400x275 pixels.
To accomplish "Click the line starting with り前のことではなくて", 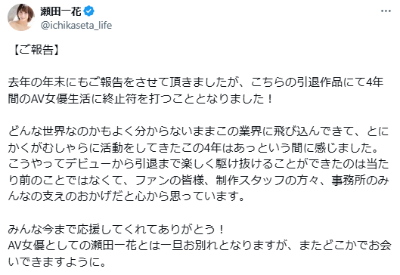I will [x=198, y=181].
